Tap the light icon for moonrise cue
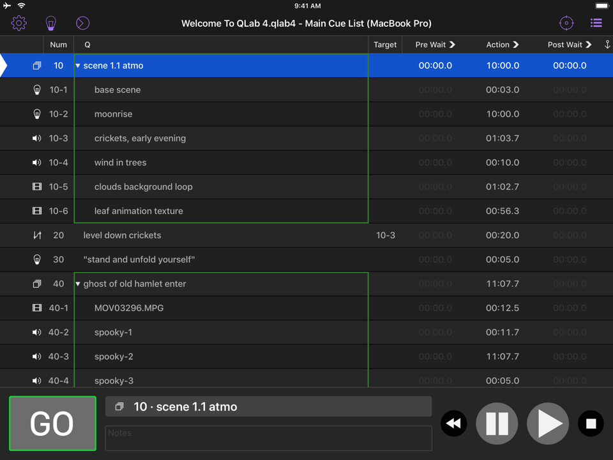This screenshot has height=460, width=613. click(37, 114)
